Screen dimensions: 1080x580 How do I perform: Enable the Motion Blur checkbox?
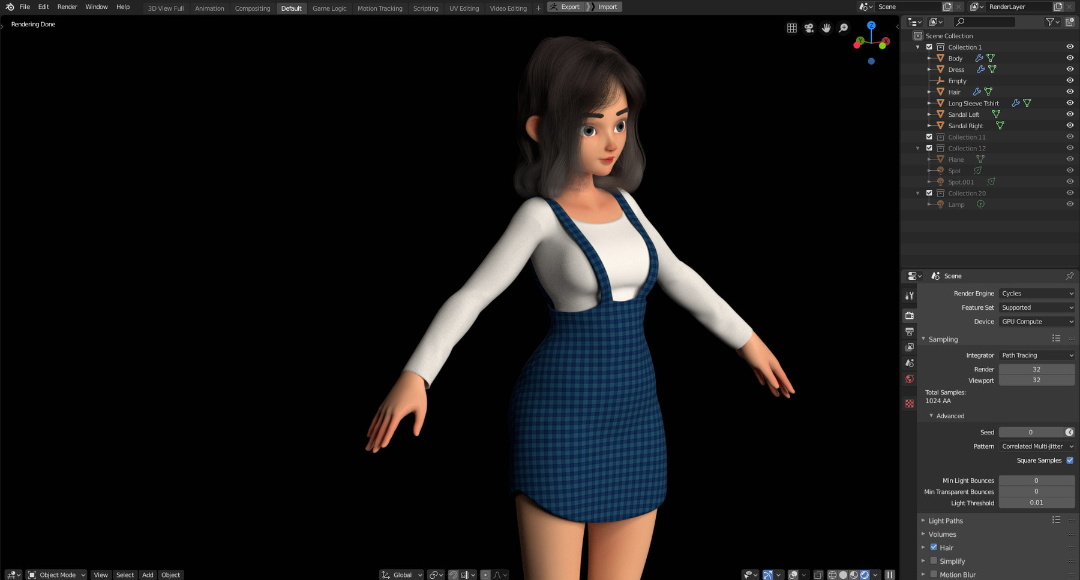click(934, 574)
